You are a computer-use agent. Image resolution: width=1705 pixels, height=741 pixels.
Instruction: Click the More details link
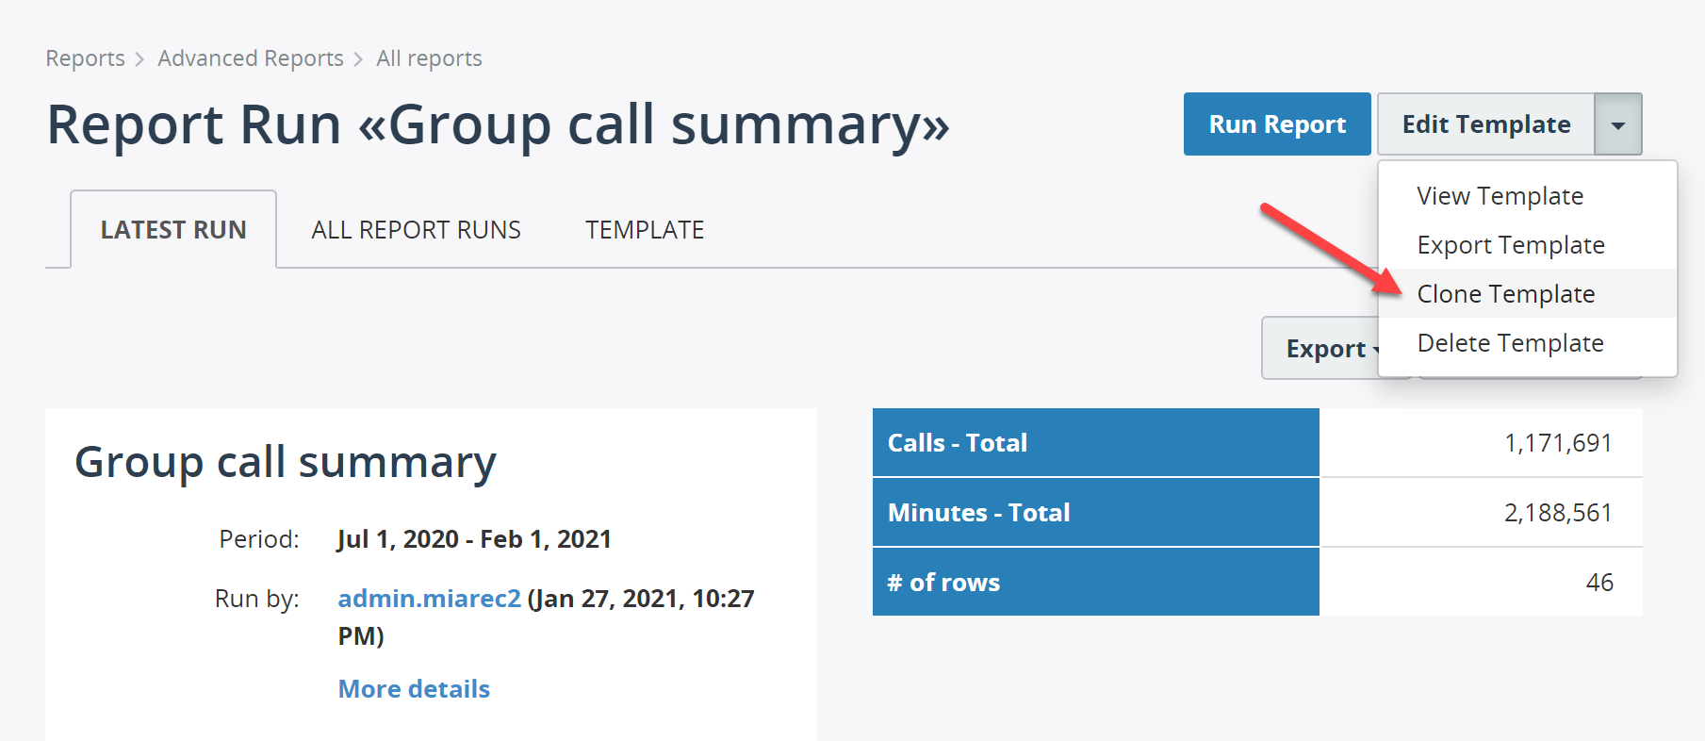point(414,689)
